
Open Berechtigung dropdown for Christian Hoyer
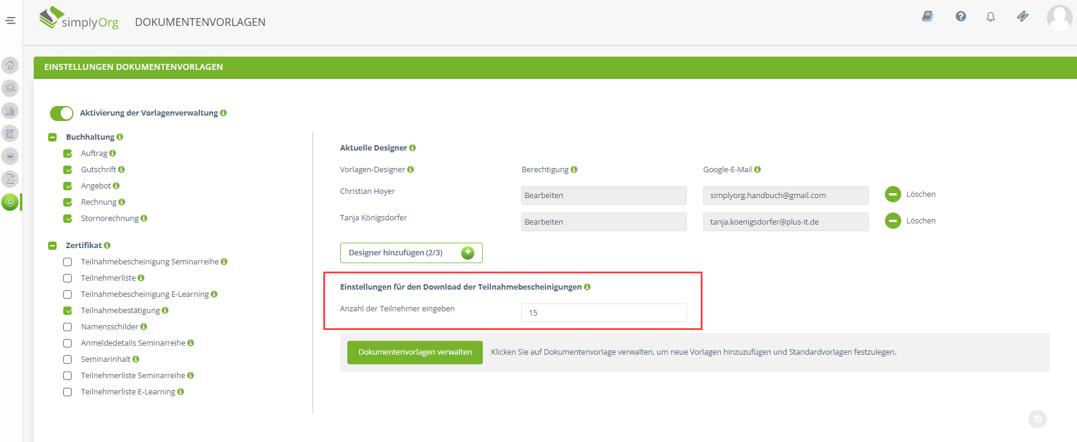click(x=603, y=196)
